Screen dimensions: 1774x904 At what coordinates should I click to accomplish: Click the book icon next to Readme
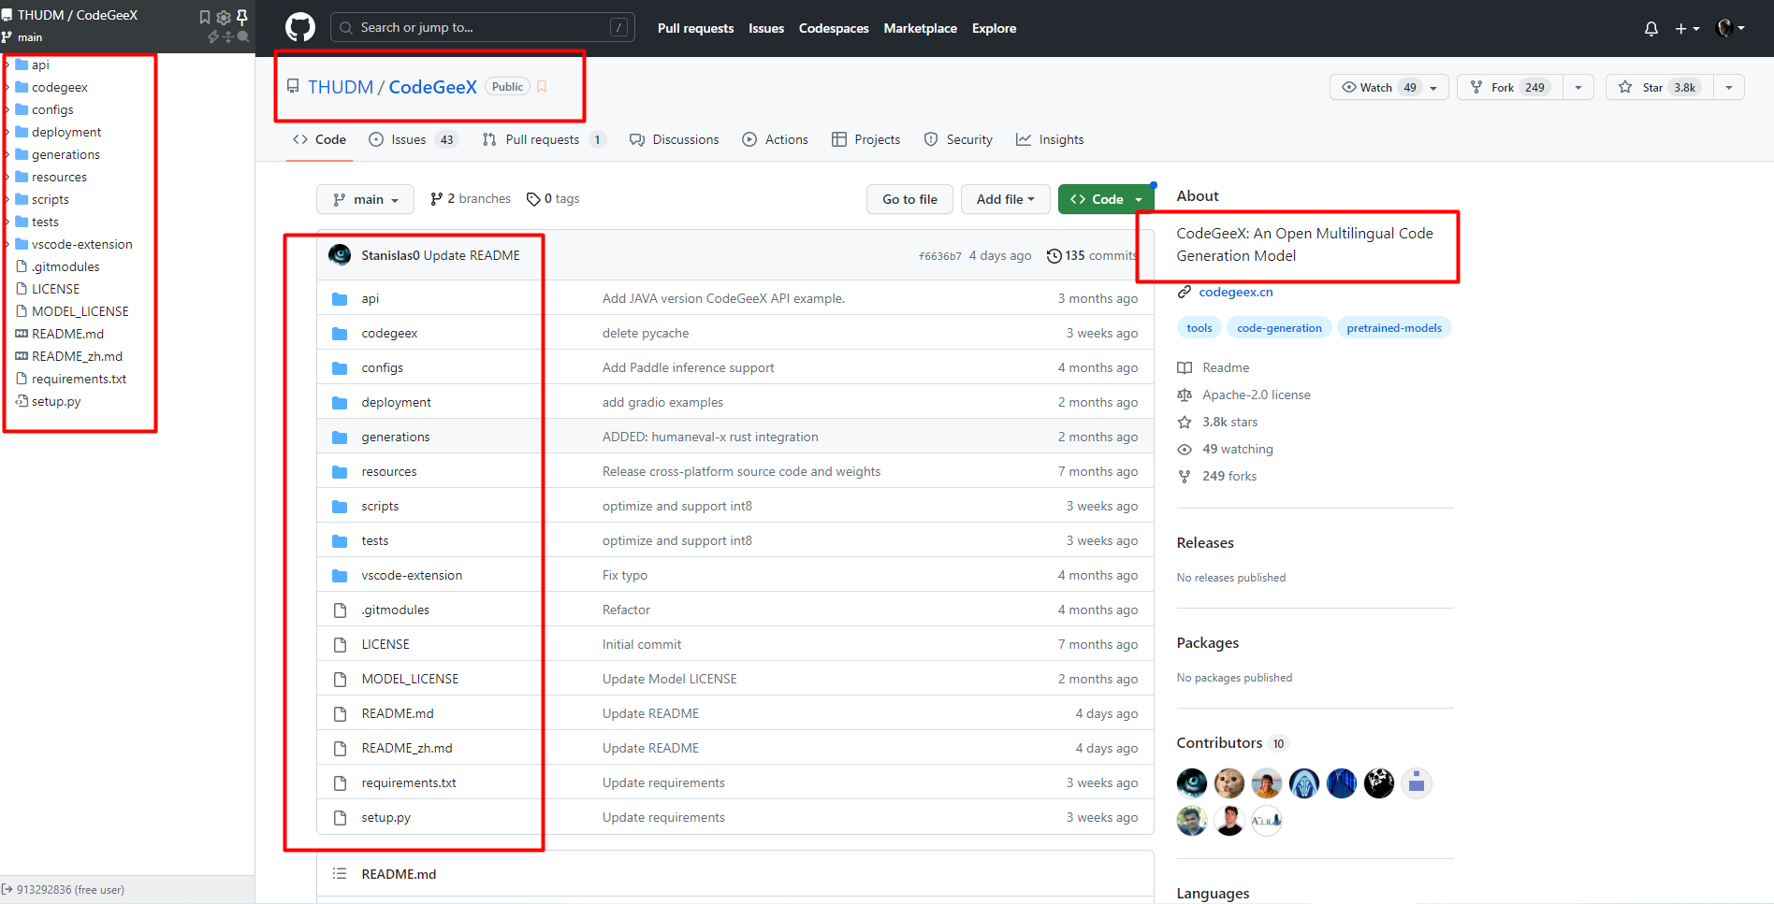tap(1185, 367)
